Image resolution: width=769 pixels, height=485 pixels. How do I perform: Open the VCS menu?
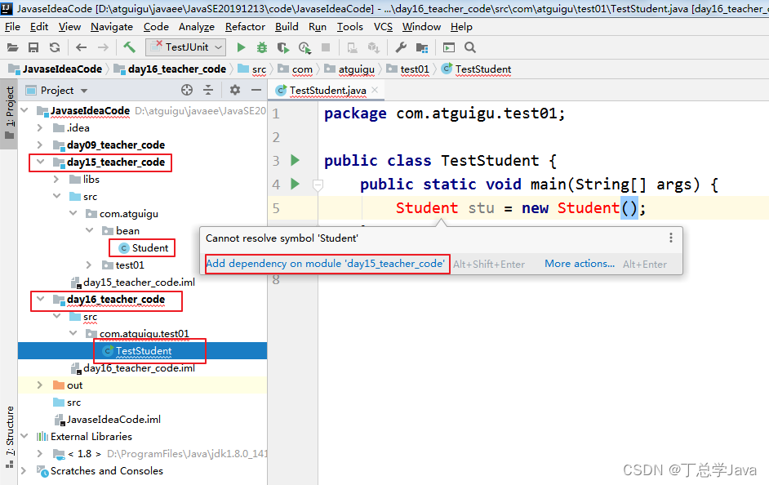click(x=383, y=26)
